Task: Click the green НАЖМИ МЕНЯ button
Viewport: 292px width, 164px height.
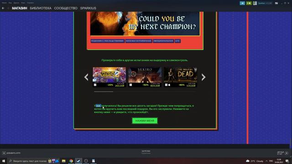Action: point(145,121)
